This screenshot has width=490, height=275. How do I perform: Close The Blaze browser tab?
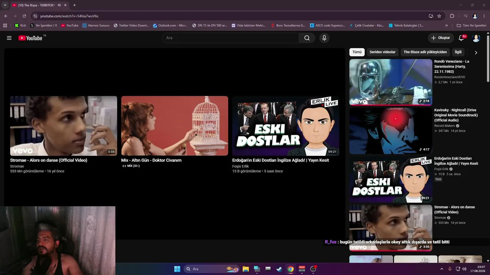pos(65,5)
